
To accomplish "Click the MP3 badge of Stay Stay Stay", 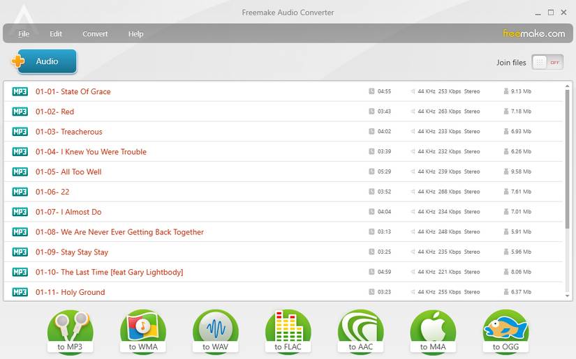I will tap(20, 252).
